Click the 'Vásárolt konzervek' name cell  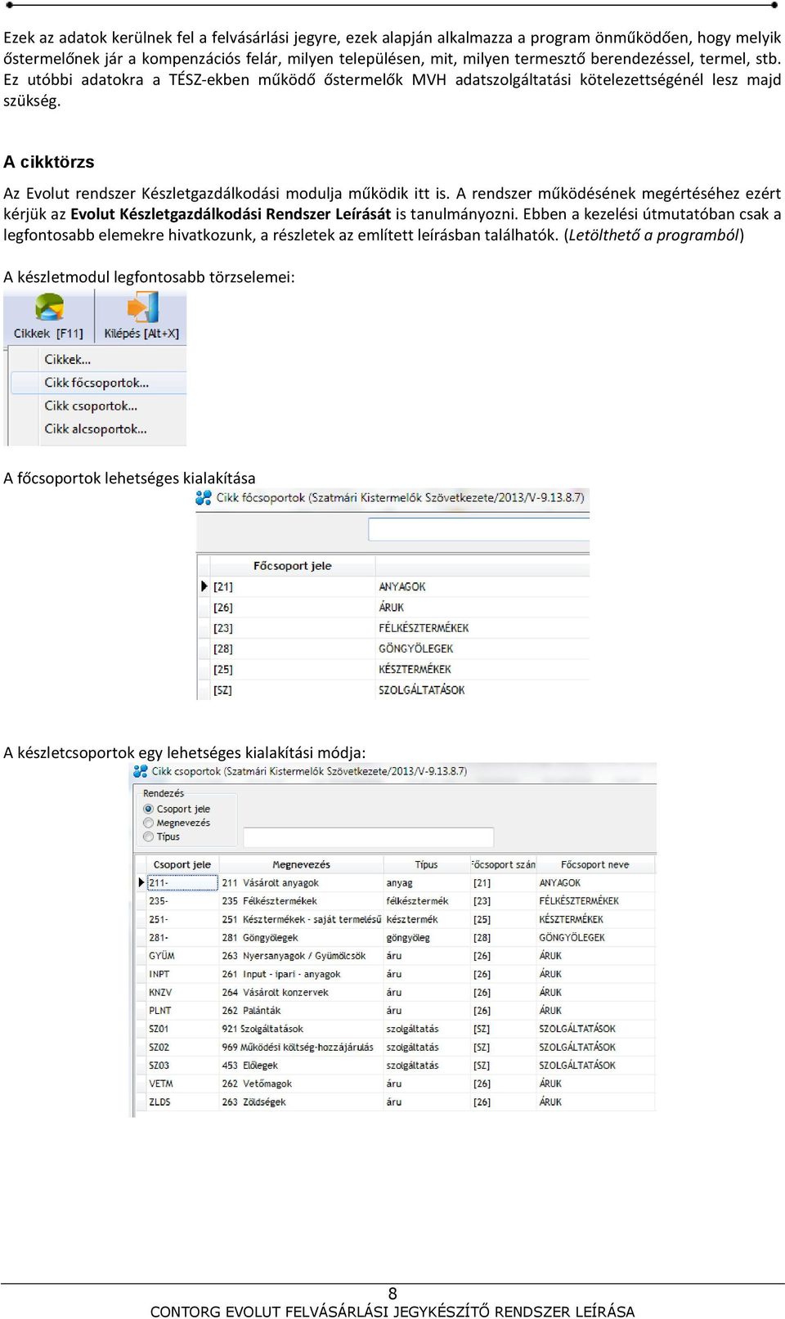[301, 993]
